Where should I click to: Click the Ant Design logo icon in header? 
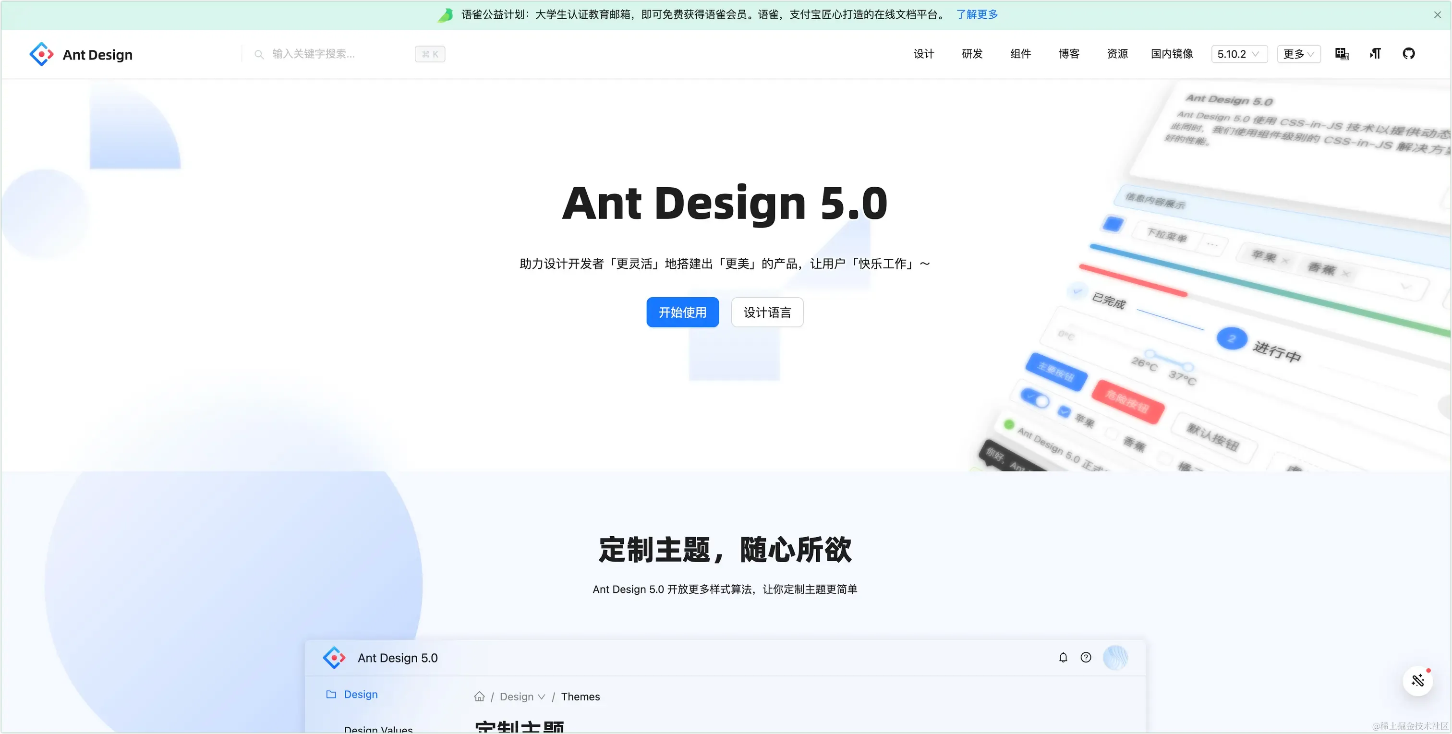pyautogui.click(x=41, y=54)
